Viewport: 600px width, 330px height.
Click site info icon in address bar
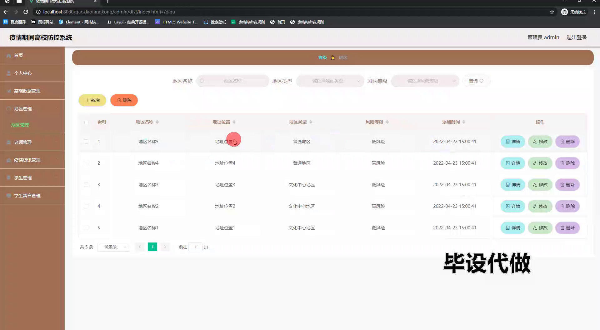click(x=38, y=12)
